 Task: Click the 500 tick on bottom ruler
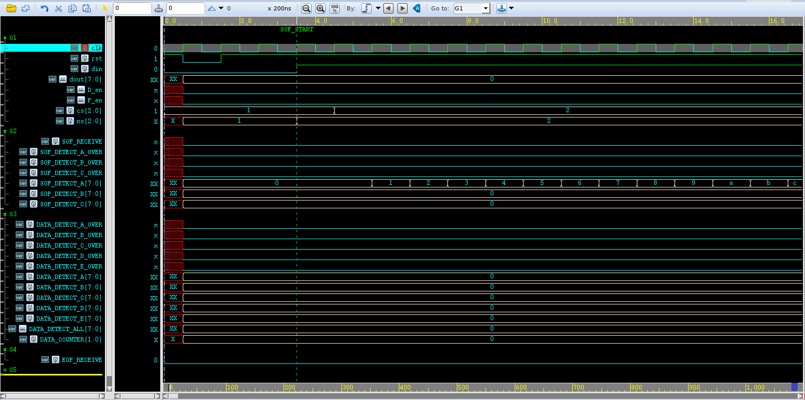tap(463, 387)
